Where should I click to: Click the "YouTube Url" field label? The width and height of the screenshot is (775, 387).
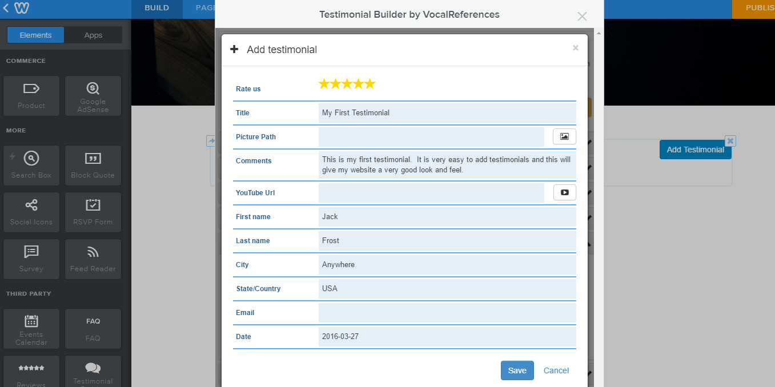click(x=255, y=193)
